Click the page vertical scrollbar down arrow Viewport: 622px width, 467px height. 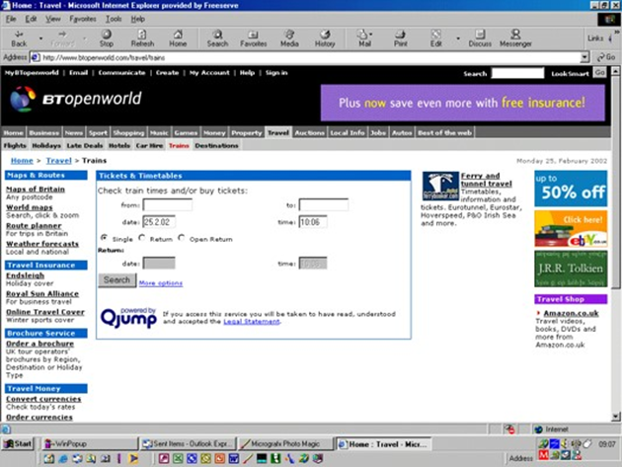[615, 417]
